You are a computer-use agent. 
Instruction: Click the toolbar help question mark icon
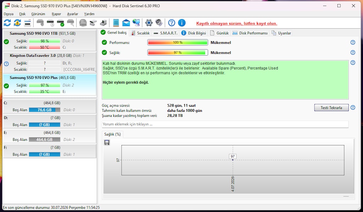172,23
